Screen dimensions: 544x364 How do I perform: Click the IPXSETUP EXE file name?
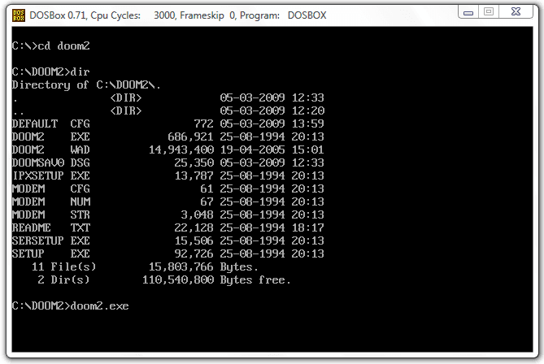coord(50,175)
